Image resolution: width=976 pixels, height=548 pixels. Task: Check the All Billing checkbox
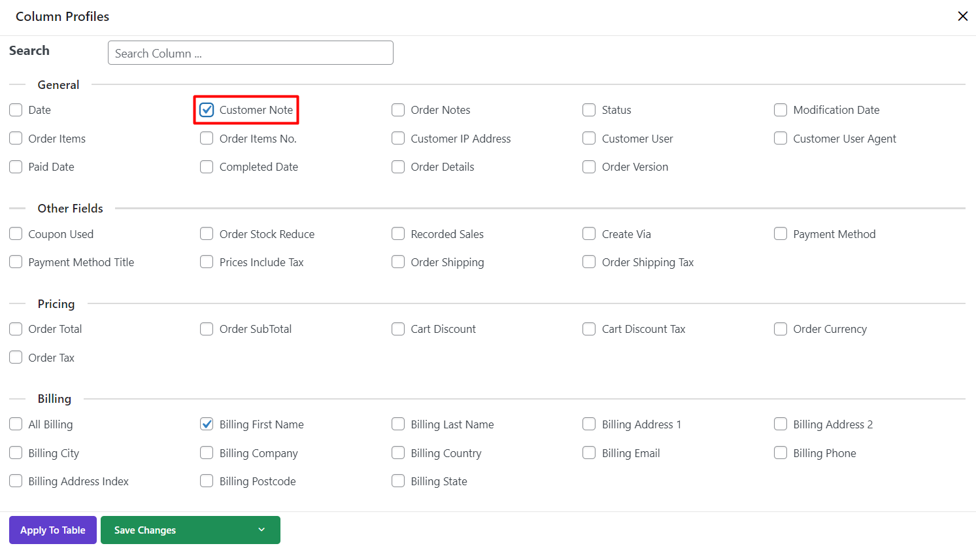point(16,424)
